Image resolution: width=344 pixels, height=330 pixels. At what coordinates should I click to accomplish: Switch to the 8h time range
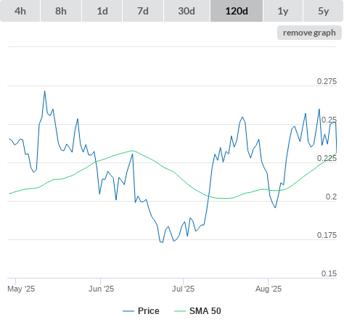click(x=61, y=11)
